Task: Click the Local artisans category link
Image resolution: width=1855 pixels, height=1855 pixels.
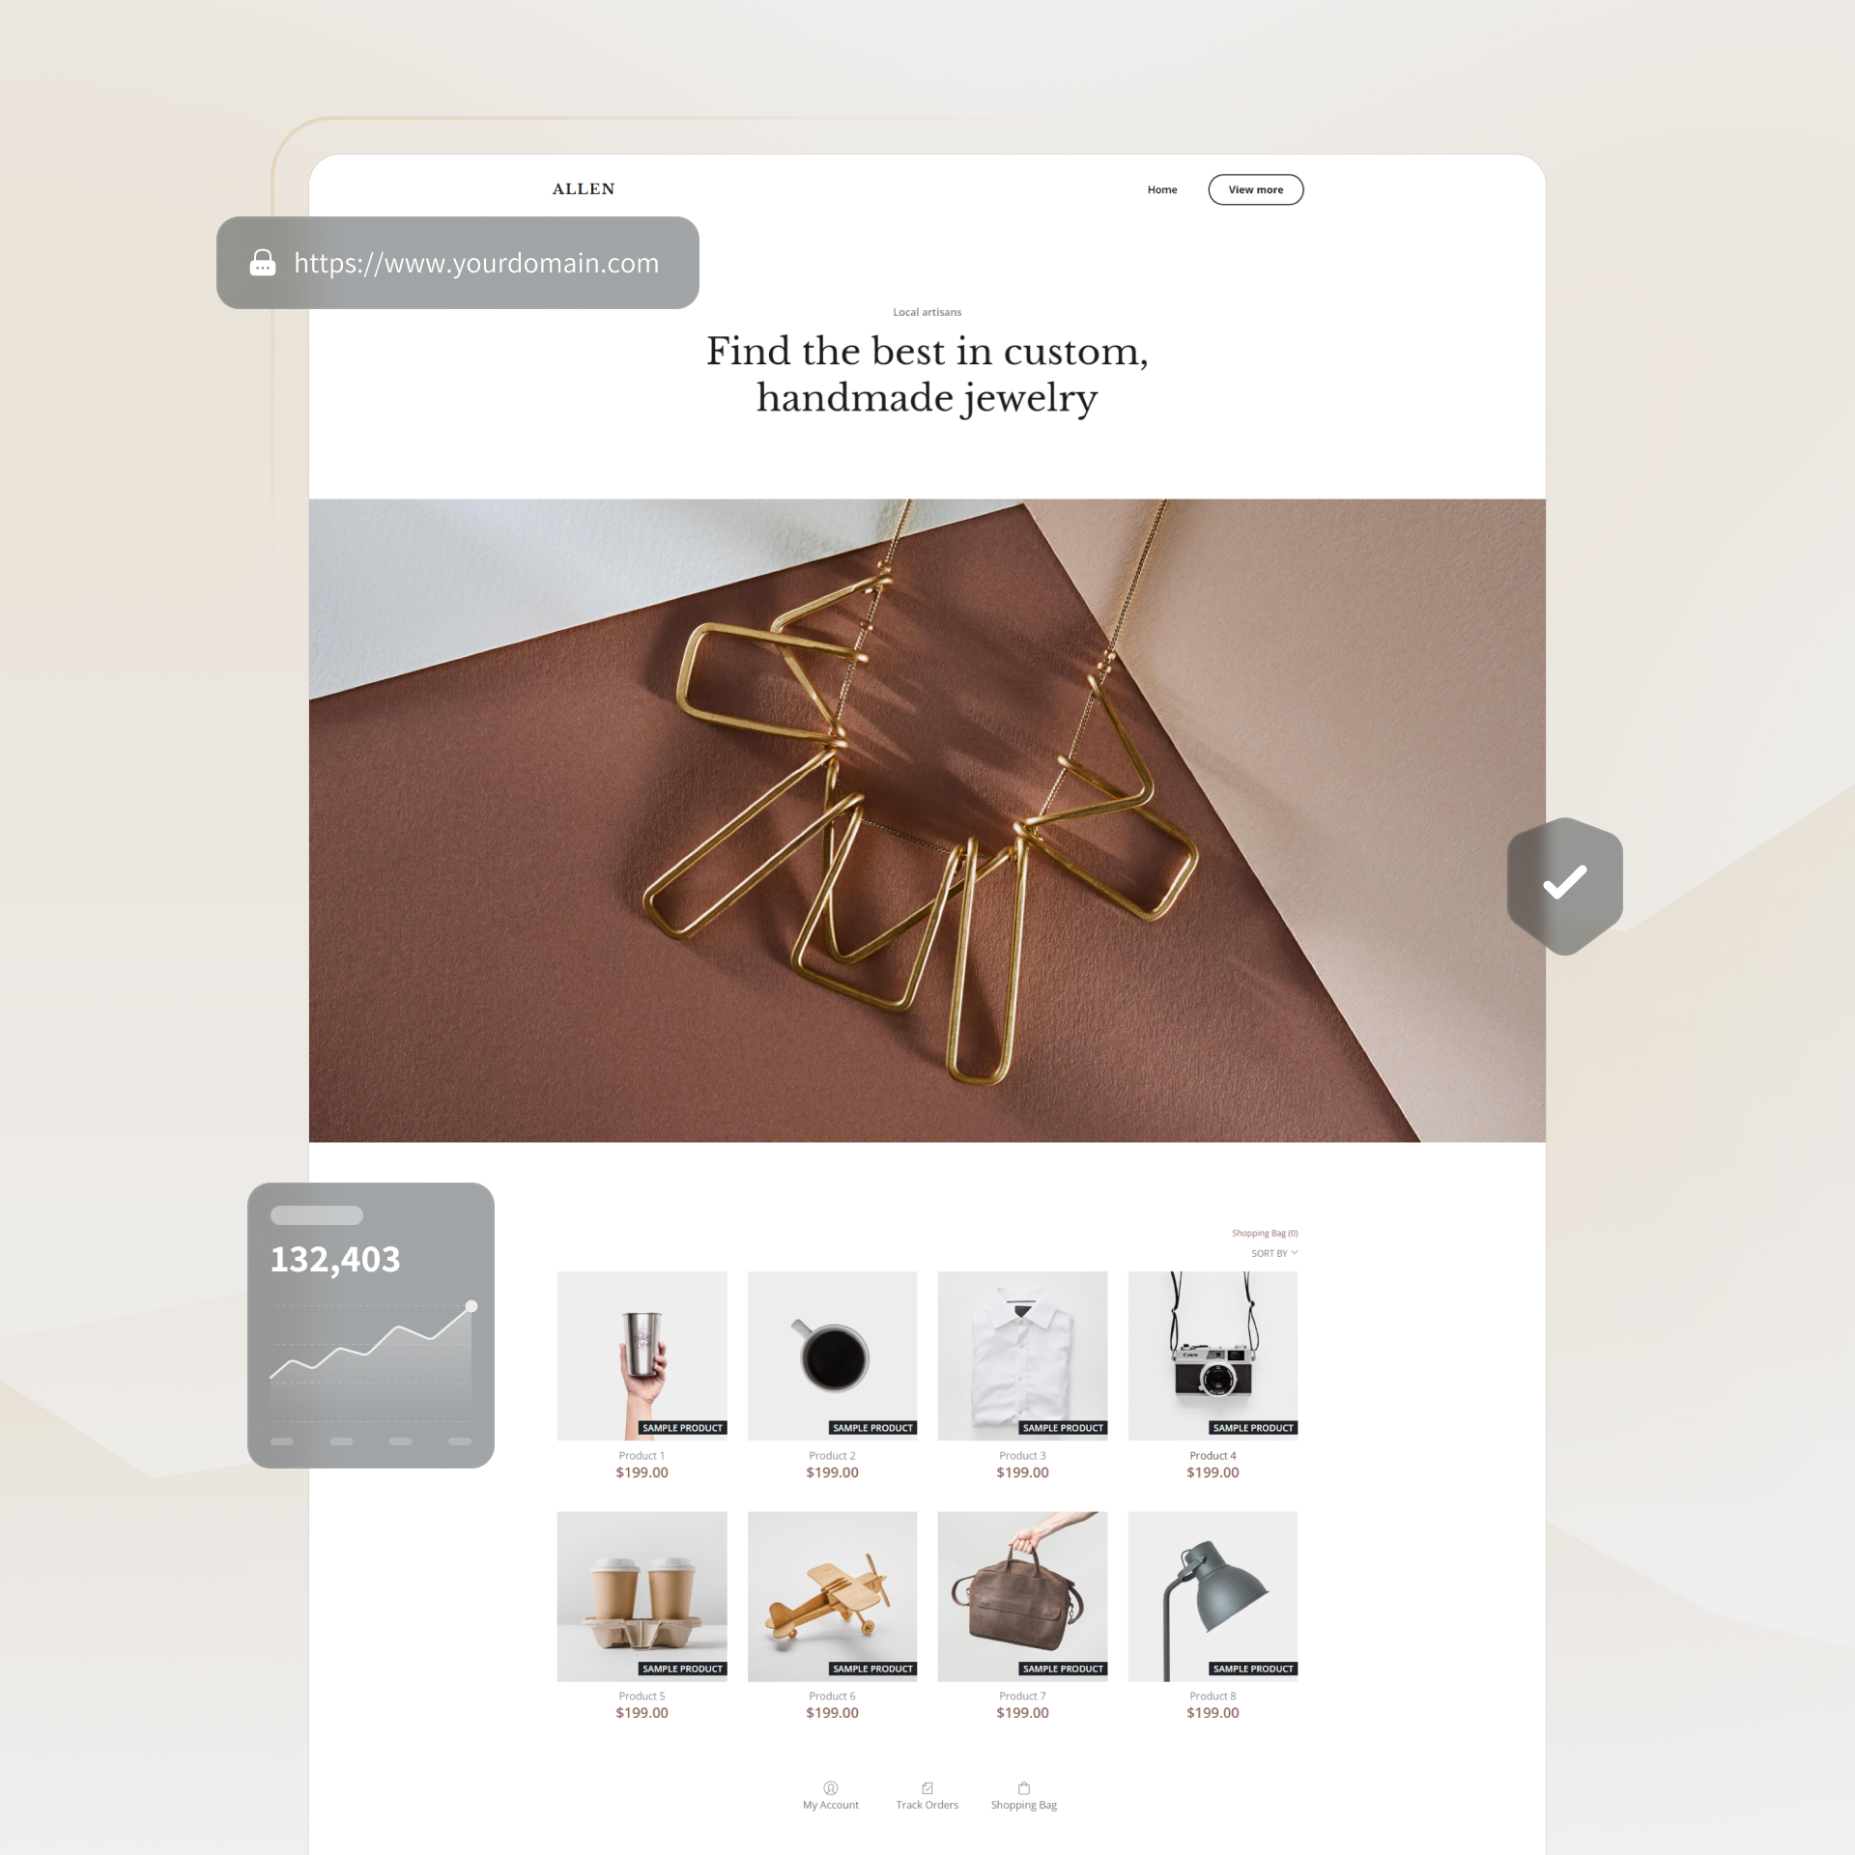Action: (929, 313)
